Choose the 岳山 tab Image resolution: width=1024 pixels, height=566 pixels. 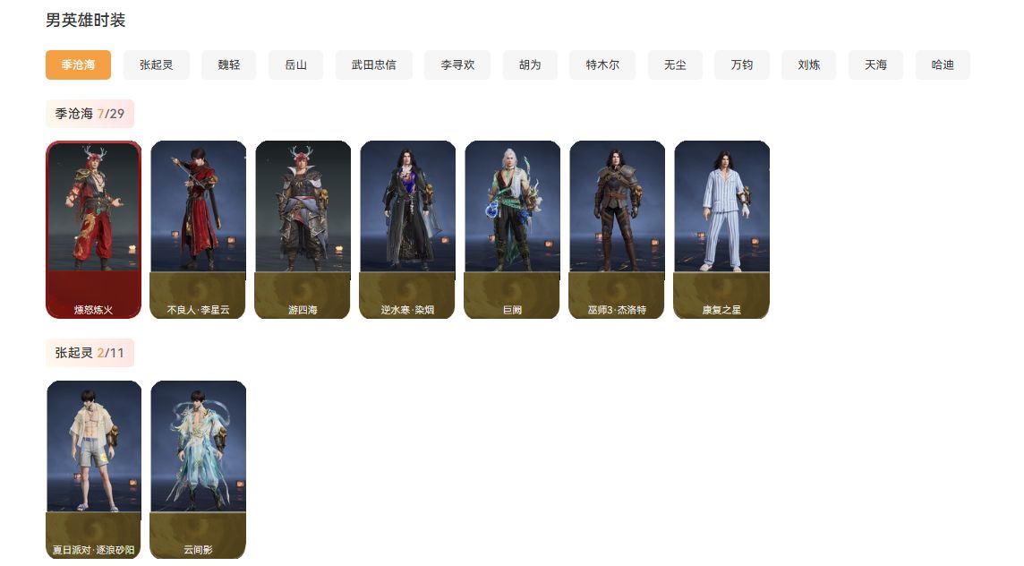[296, 64]
